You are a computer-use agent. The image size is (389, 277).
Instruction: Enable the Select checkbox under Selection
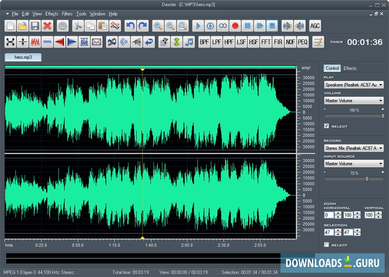[327, 245]
